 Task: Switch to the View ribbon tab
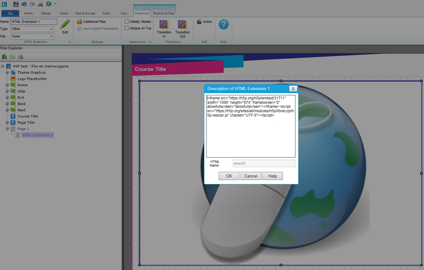pos(124,13)
